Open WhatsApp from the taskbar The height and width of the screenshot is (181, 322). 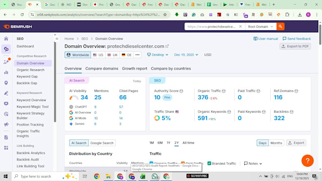[155, 176]
